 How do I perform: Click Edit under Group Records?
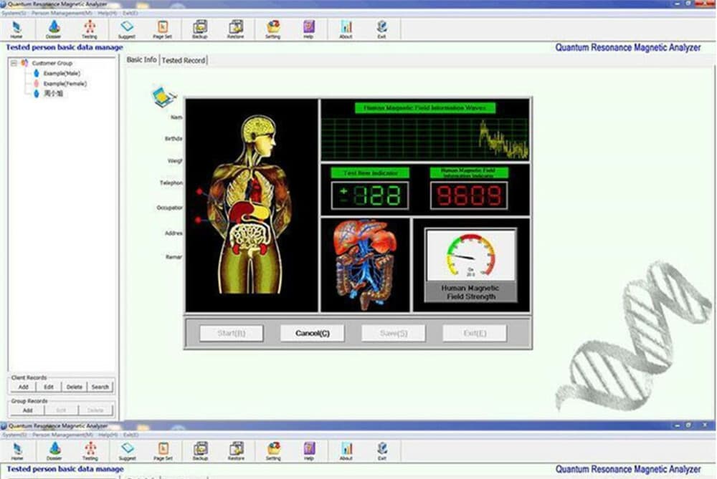pyautogui.click(x=61, y=410)
